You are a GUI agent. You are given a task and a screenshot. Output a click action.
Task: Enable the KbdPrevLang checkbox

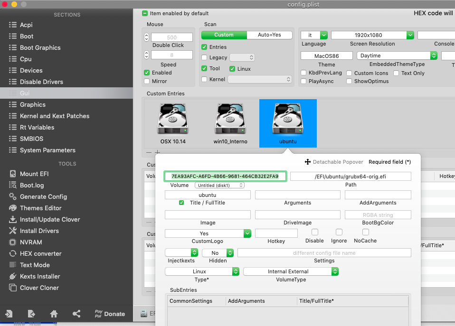click(303, 73)
